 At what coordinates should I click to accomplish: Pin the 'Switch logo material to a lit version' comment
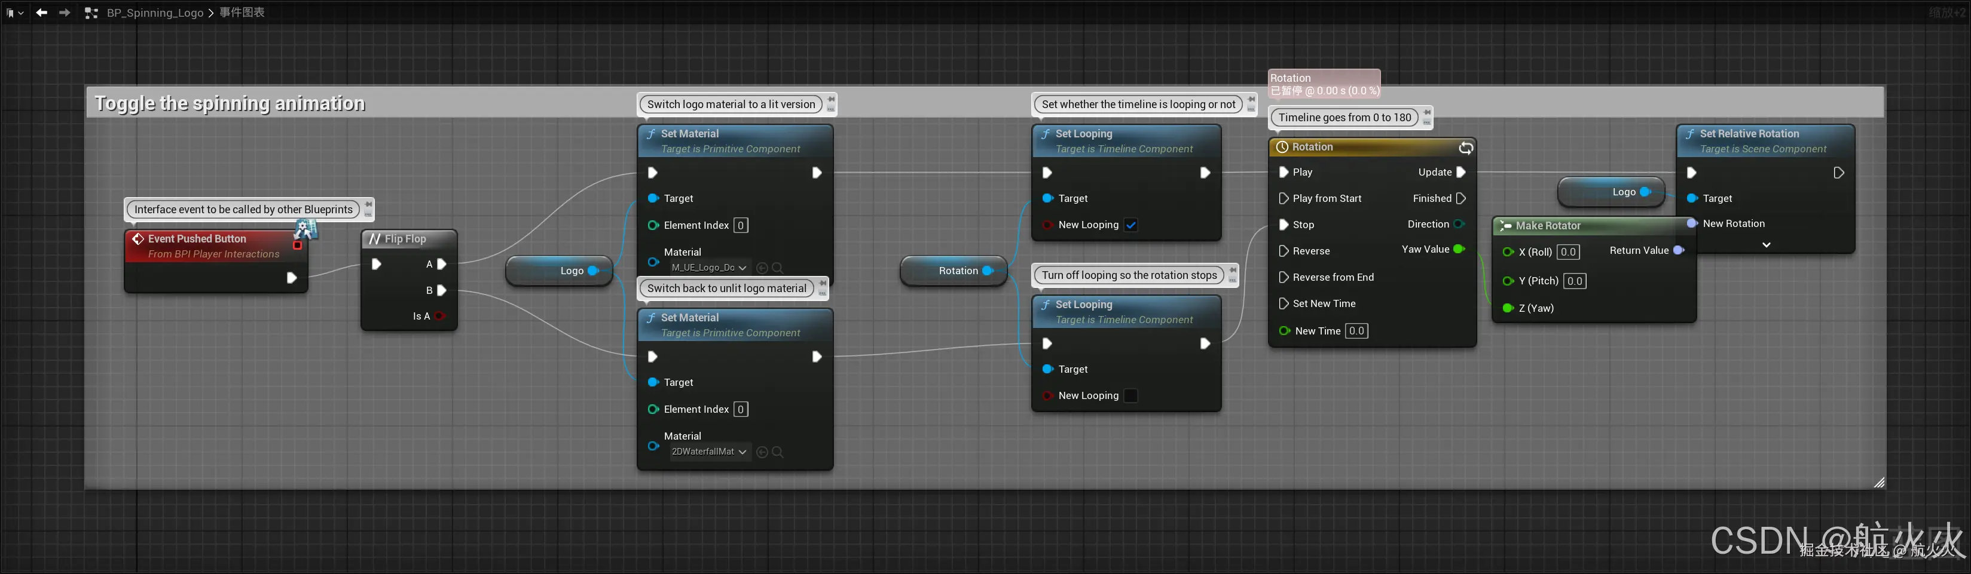(x=831, y=99)
